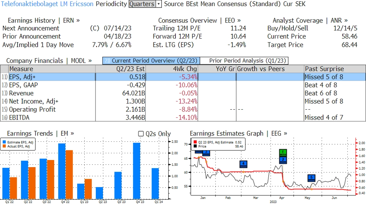Click EBITDA Past Surprise Missed 4 of 7
This screenshot has width=366, height=205.
click(x=324, y=117)
